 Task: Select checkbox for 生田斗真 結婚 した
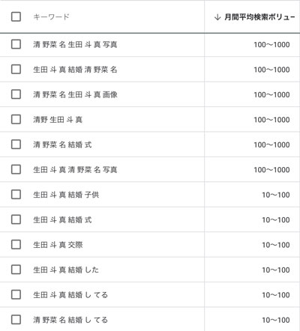[x=16, y=270]
